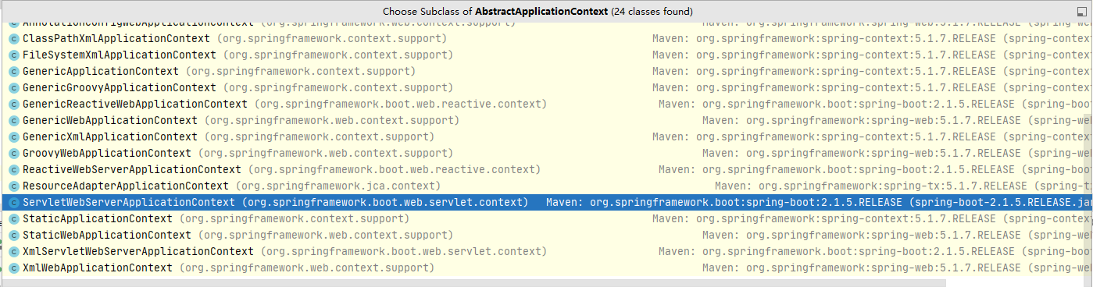
Task: Select ClassPathXmlApplicationContext class name
Action: [116, 38]
